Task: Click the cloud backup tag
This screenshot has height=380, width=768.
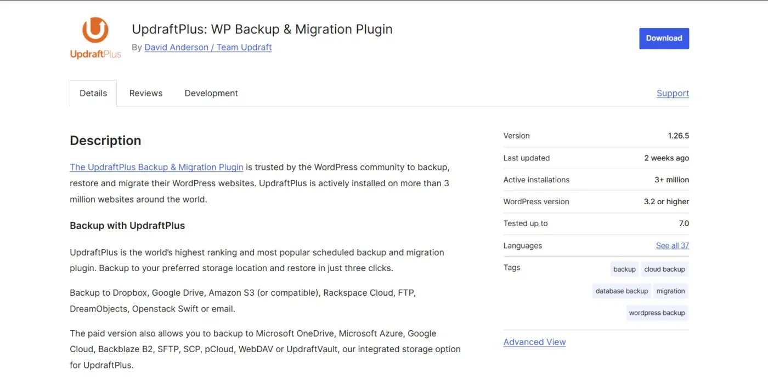Action: point(664,269)
